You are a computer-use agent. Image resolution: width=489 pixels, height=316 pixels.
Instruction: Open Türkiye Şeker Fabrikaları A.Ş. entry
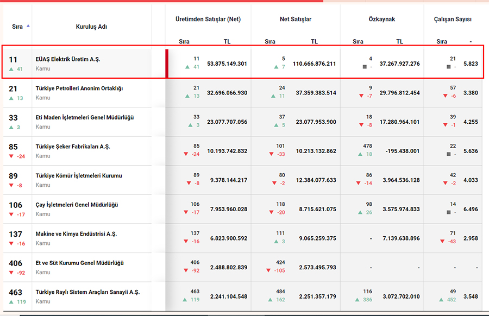pos(73,147)
